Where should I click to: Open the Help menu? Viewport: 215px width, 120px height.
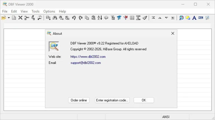point(62,11)
